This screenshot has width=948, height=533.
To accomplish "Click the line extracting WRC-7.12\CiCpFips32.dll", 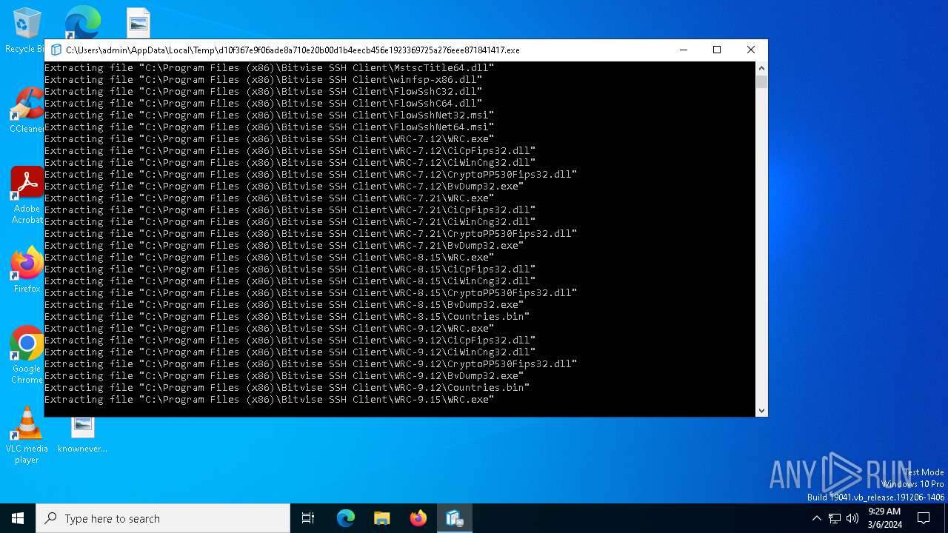I will click(x=290, y=151).
